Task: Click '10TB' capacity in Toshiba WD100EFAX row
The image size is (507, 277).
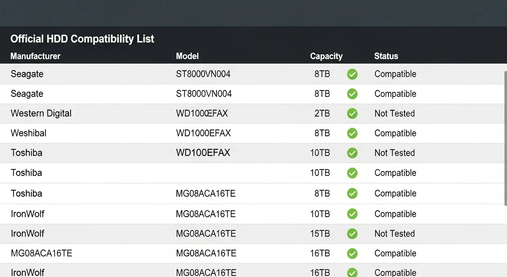Action: [320, 153]
